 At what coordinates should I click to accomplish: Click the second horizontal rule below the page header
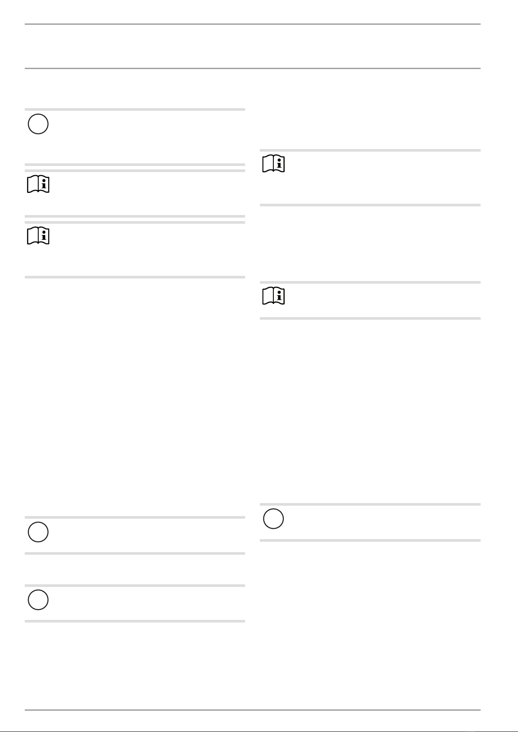(x=252, y=68)
